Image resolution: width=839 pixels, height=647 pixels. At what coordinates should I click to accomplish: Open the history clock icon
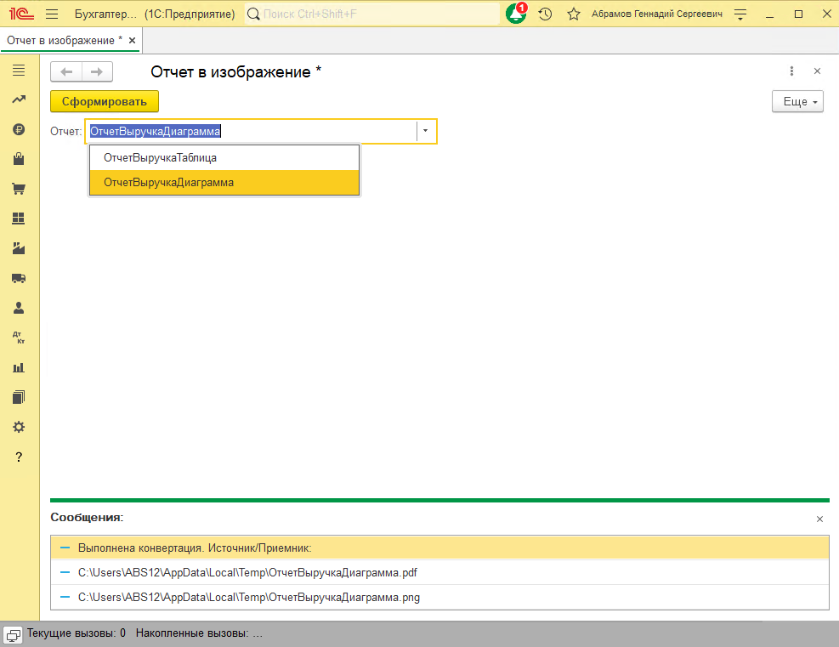545,14
